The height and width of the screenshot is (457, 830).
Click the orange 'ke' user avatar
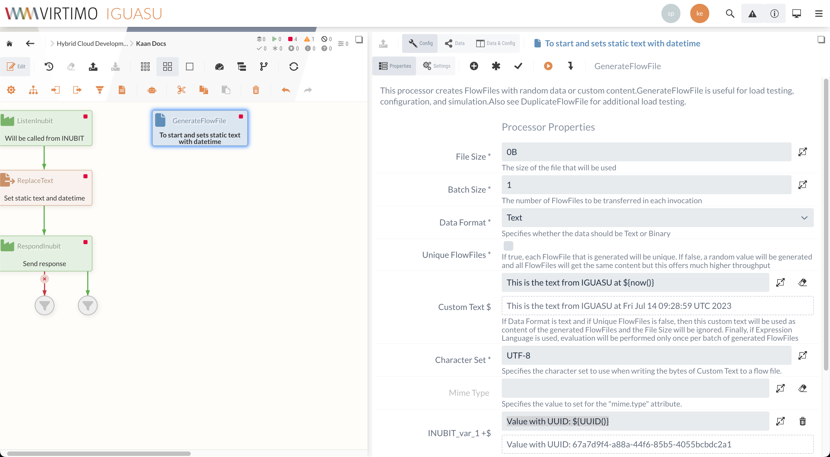[700, 13]
